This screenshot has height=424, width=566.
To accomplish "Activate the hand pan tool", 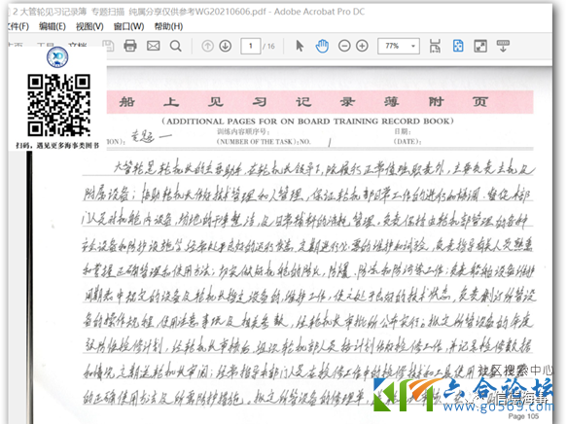I will coord(322,46).
